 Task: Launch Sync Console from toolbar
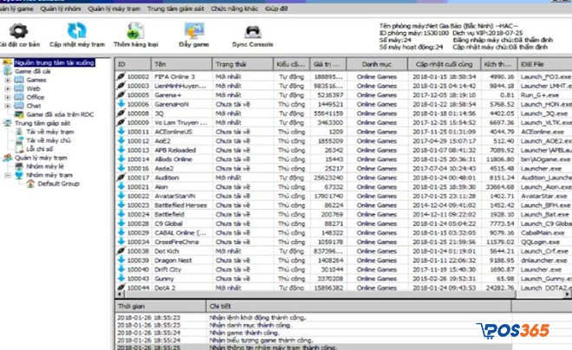click(251, 31)
